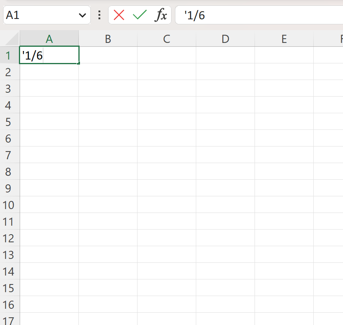The width and height of the screenshot is (343, 325).
Task: Select column B header
Action: click(x=108, y=39)
